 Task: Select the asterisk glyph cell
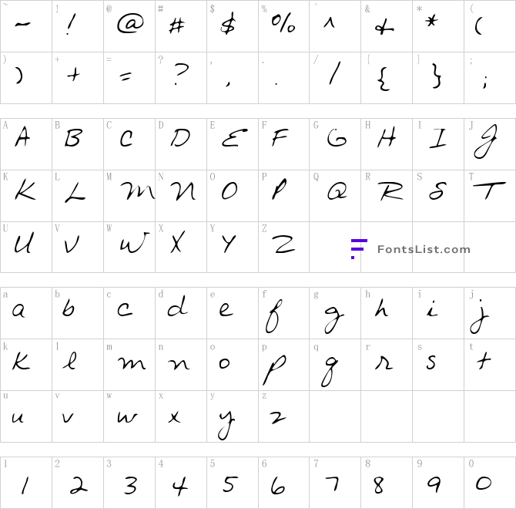tap(438, 26)
